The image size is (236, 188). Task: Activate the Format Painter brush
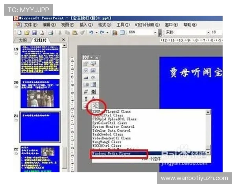82,33
